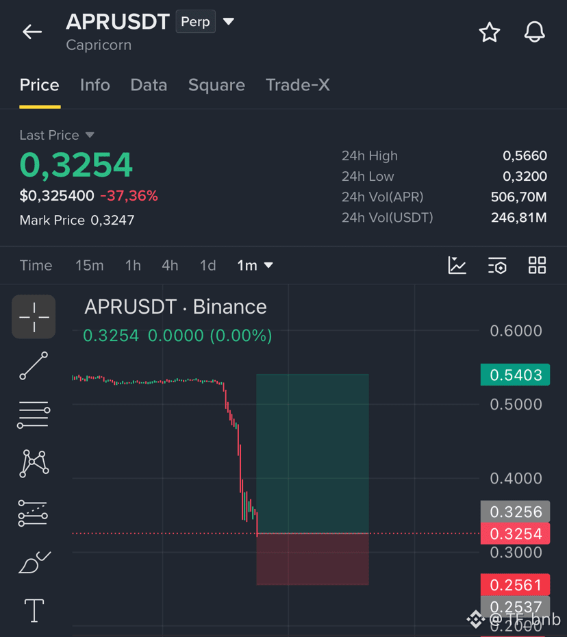Open the Trade-X tab
Viewport: 567px width, 637px height.
[x=298, y=85]
